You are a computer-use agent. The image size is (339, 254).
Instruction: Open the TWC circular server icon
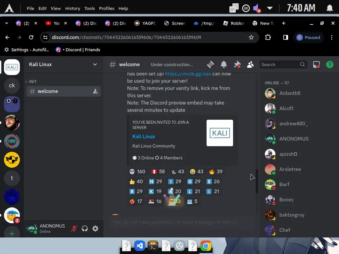point(12,141)
